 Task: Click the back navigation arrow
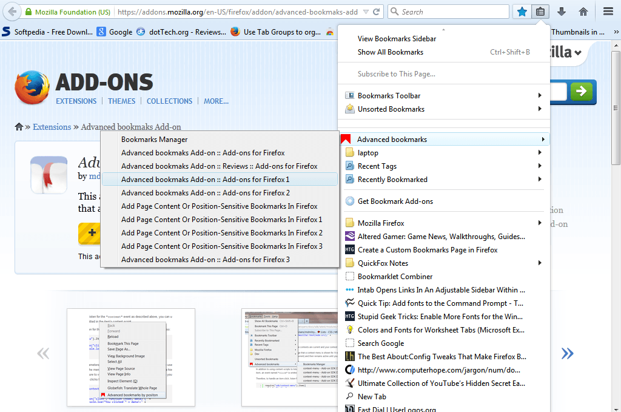(12, 12)
